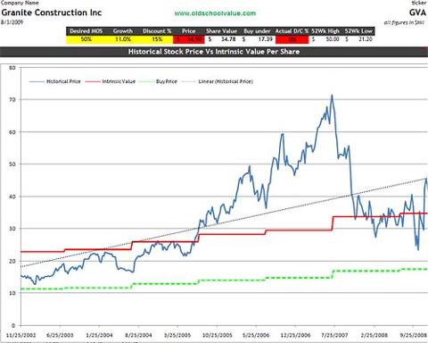Select the Granite Construction Inc company name
Screen dimensions: 428x343
(x=52, y=13)
